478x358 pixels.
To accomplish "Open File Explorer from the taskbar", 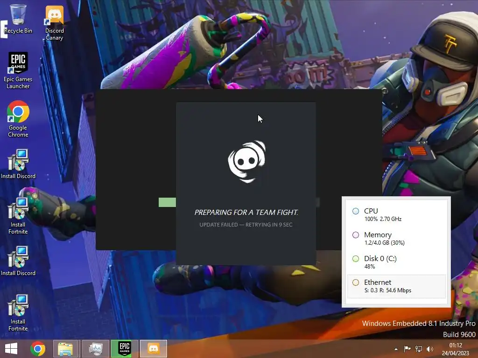I will tap(65, 349).
